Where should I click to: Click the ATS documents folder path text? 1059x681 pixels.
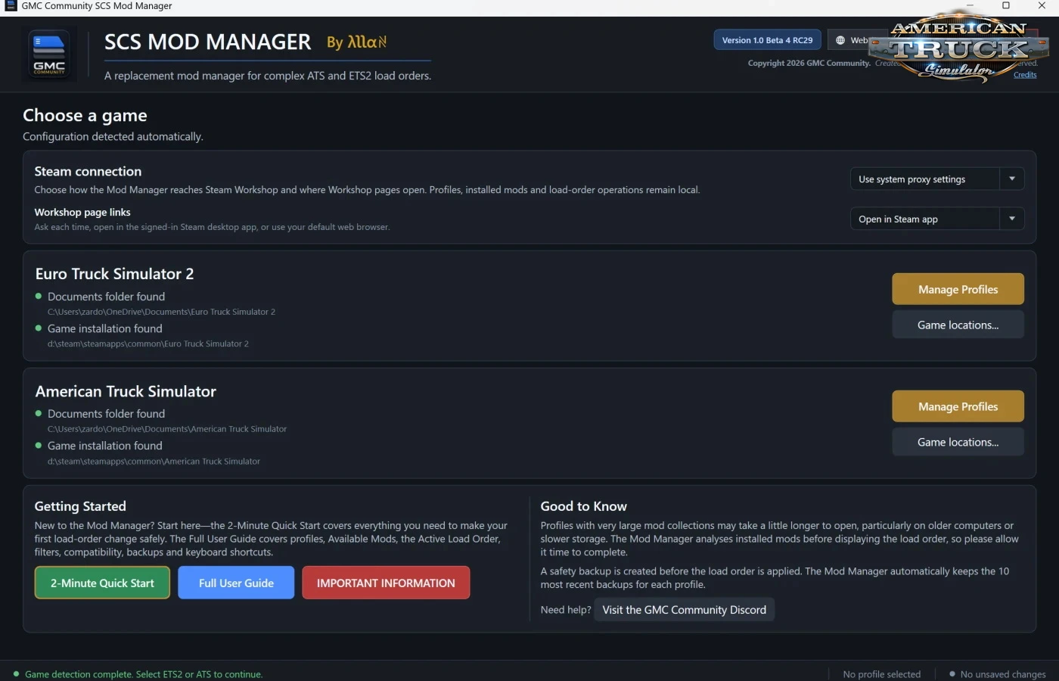pyautogui.click(x=167, y=429)
